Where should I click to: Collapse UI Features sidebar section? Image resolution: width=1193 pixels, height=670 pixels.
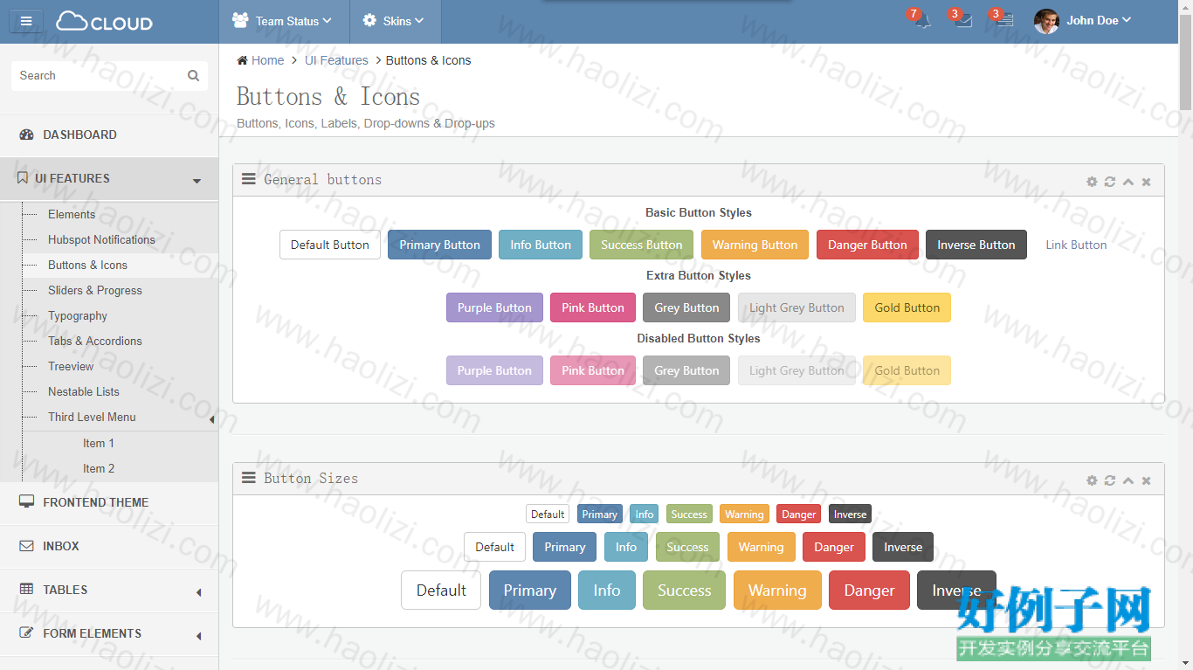(x=109, y=179)
